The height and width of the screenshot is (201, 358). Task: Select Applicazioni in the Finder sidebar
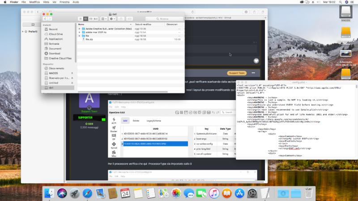click(56, 39)
